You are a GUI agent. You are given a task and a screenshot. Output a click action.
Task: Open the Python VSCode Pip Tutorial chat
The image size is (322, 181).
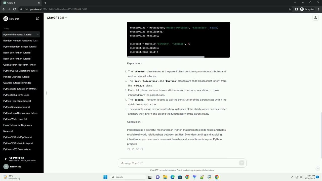21,137
